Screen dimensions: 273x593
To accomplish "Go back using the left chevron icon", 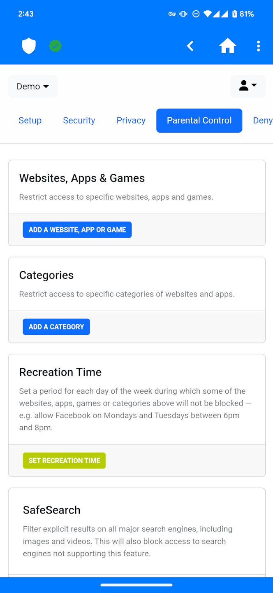I will [190, 46].
